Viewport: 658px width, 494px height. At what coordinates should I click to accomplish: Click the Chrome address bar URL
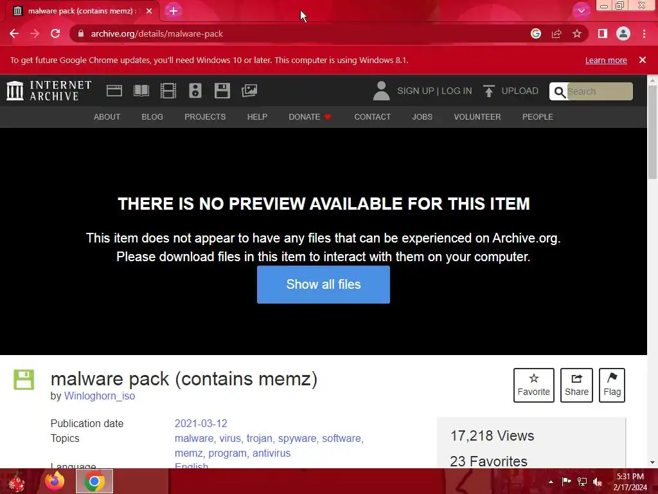157,33
